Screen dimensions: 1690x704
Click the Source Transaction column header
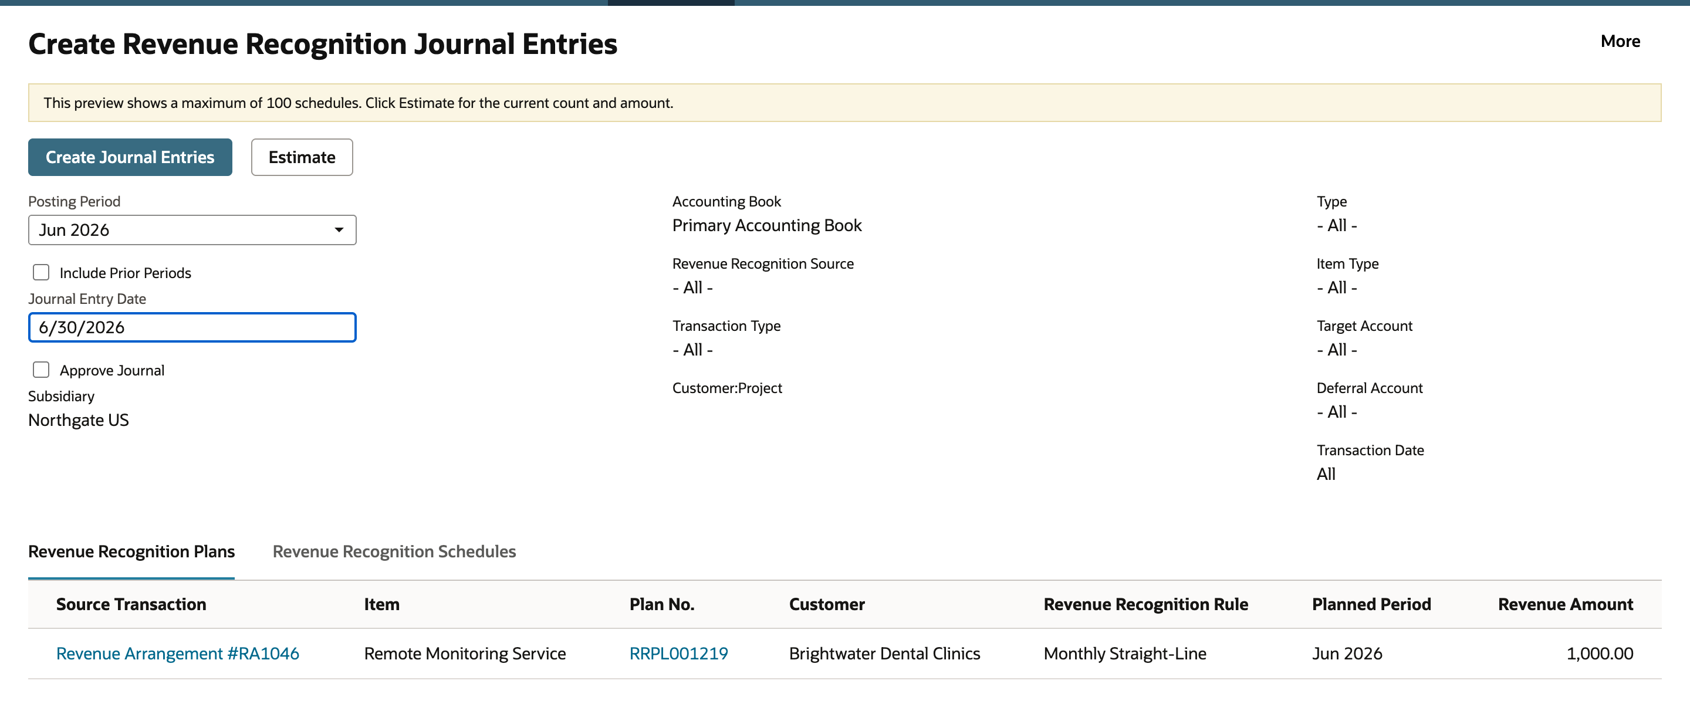coord(131,604)
